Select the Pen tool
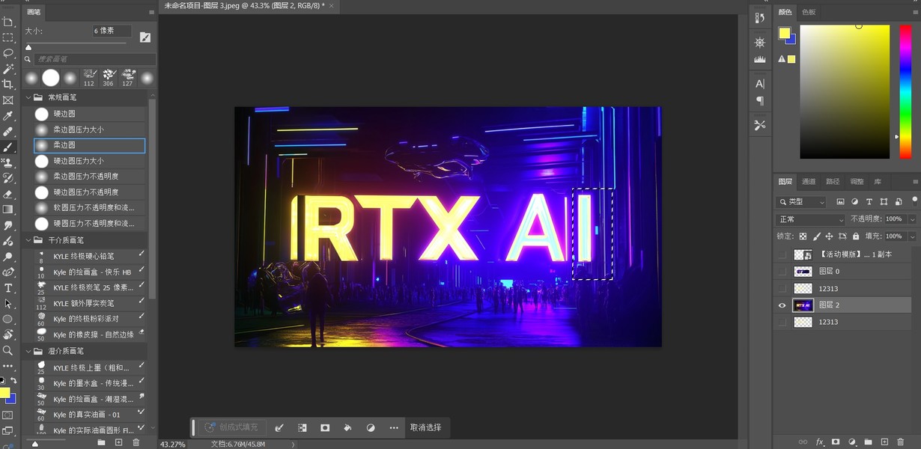 [7, 272]
